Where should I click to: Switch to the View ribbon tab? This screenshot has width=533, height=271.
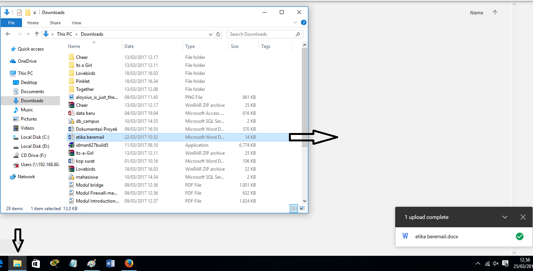[x=76, y=23]
